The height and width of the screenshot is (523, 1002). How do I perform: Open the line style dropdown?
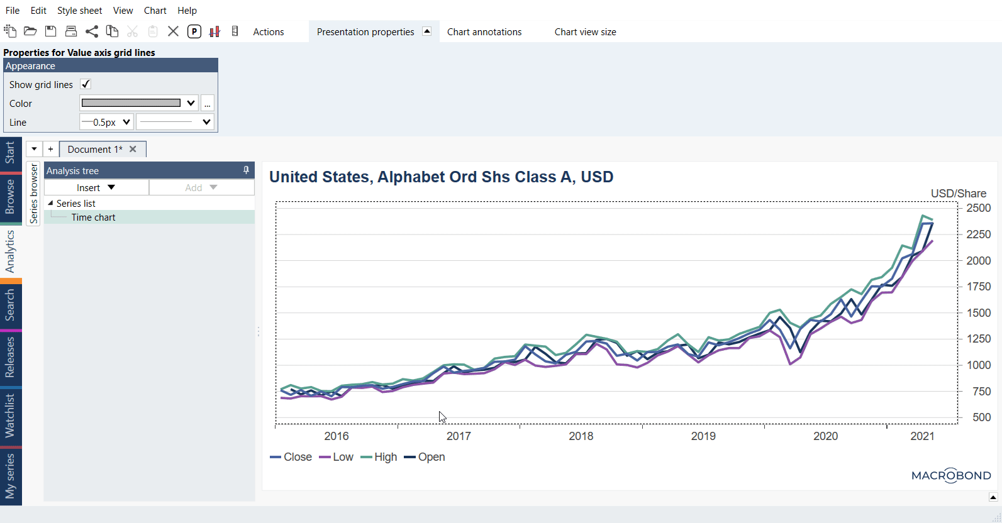point(175,122)
